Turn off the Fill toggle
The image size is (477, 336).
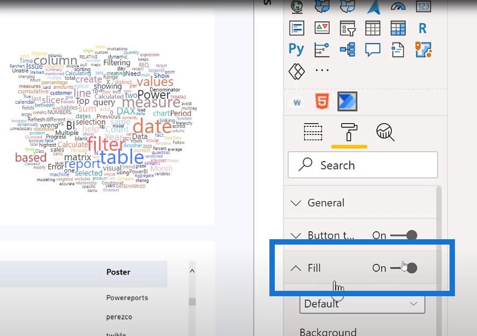pyautogui.click(x=403, y=268)
